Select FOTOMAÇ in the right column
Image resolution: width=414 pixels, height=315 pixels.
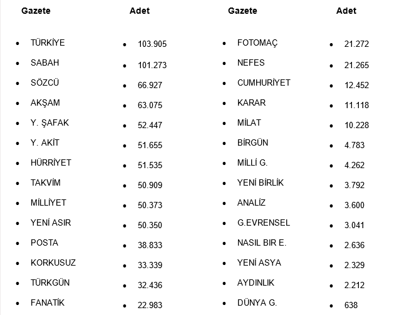[257, 43]
